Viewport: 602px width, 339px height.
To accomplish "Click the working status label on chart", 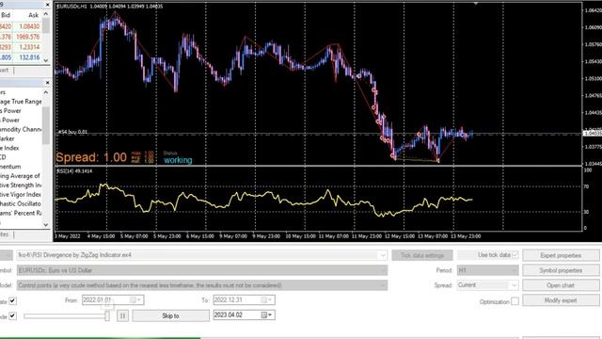I will [x=178, y=160].
